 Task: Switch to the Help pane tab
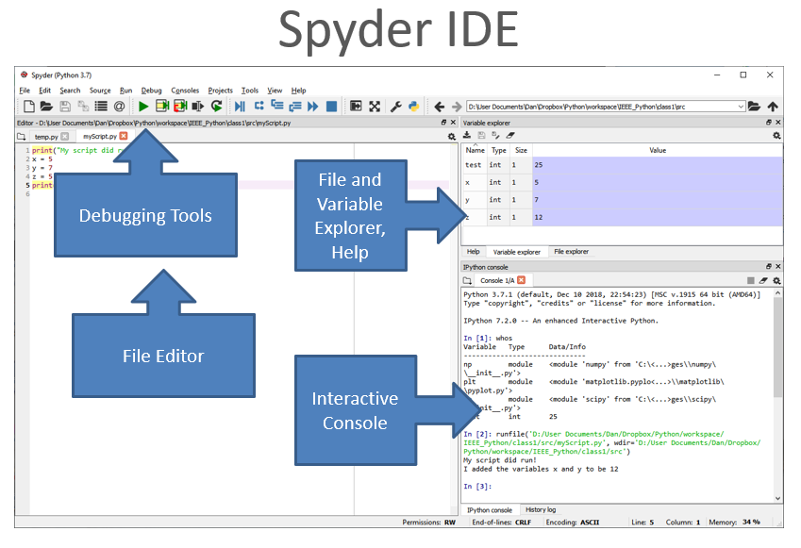(473, 251)
